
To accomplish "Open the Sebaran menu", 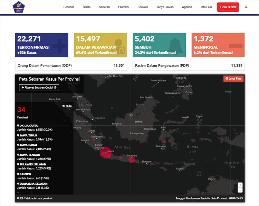I will click(104, 7).
